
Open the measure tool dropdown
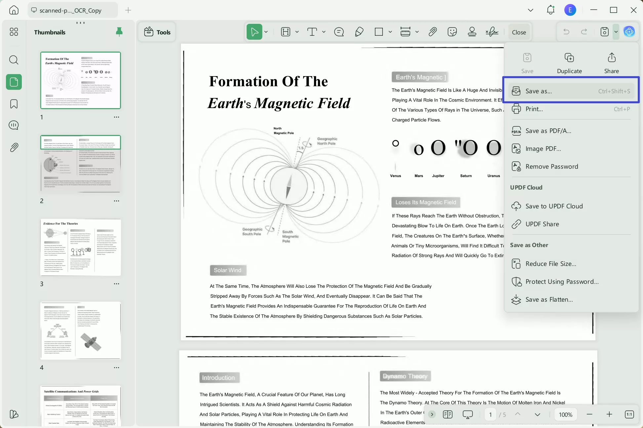(417, 32)
